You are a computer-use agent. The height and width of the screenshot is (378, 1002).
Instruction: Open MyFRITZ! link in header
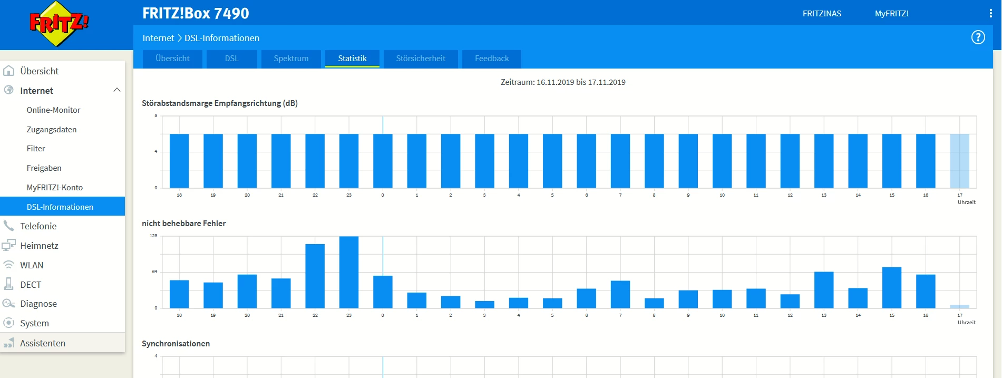coord(892,14)
